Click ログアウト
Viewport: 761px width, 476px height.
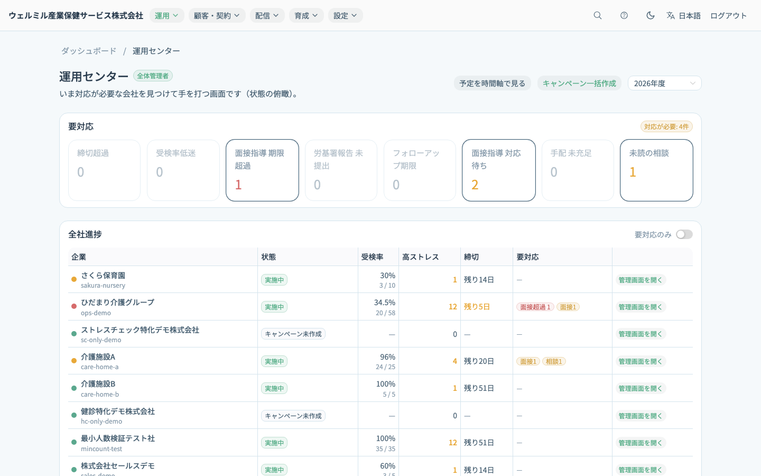point(729,15)
